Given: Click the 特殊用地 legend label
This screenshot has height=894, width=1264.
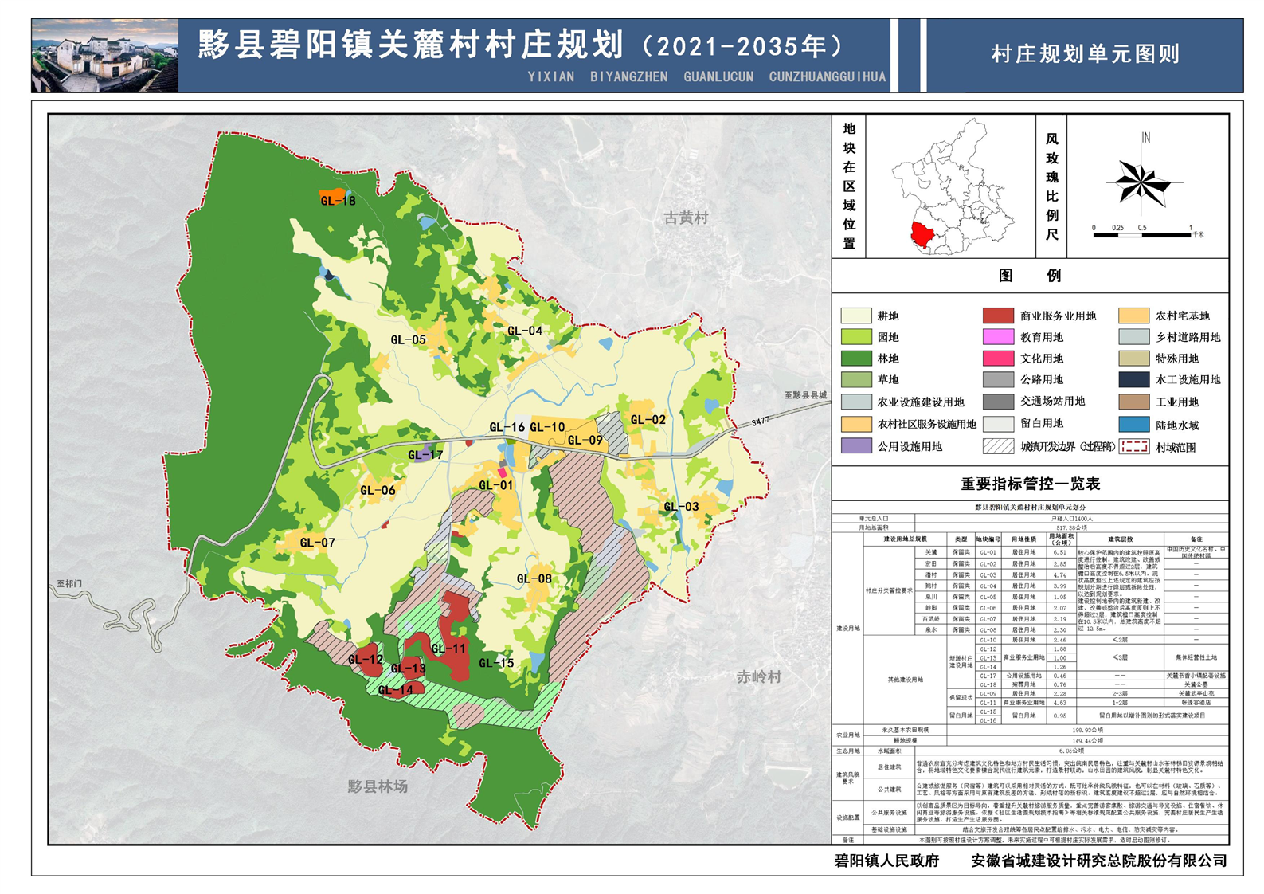Looking at the screenshot, I should coord(1177,359).
